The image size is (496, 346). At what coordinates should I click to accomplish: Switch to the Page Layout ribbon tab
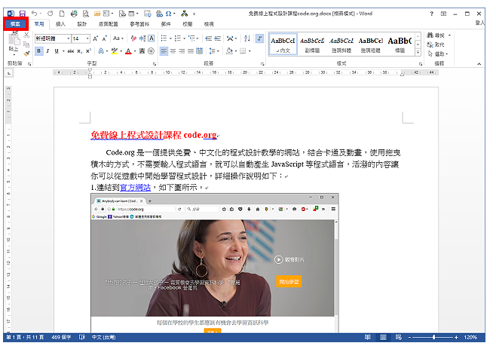pos(109,24)
